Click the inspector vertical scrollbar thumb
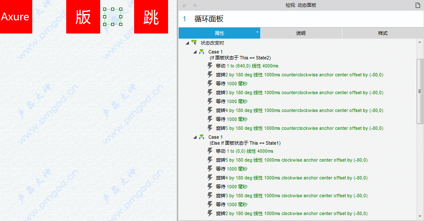Image resolution: width=424 pixels, height=221 pixels. coord(420,91)
